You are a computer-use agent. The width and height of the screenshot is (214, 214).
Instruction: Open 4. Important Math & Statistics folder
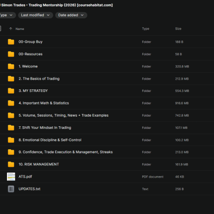tap(107, 103)
